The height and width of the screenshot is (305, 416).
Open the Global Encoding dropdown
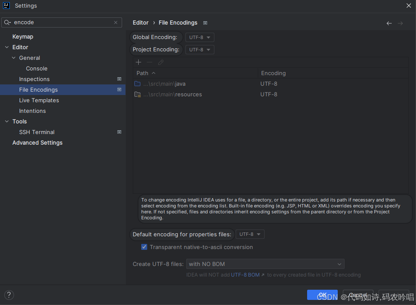[199, 37]
